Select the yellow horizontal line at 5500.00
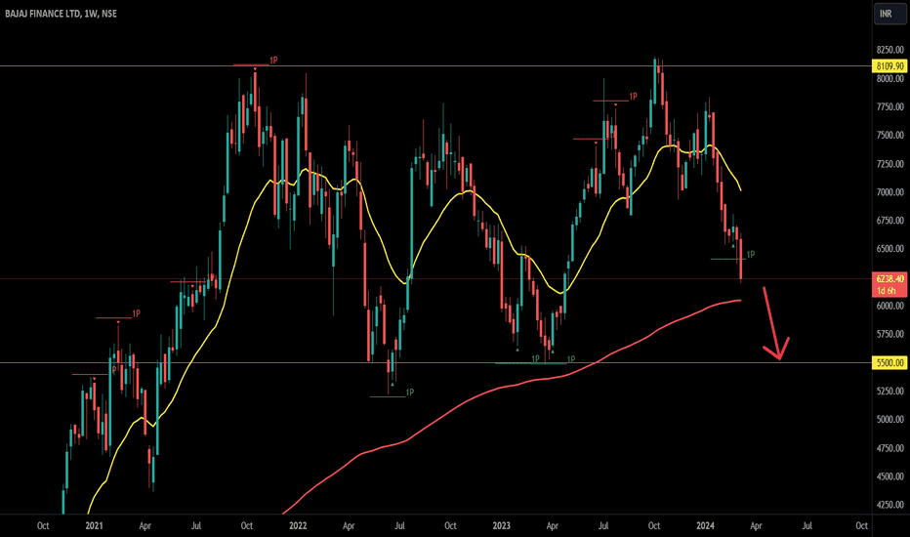910x537 pixels. click(x=435, y=363)
